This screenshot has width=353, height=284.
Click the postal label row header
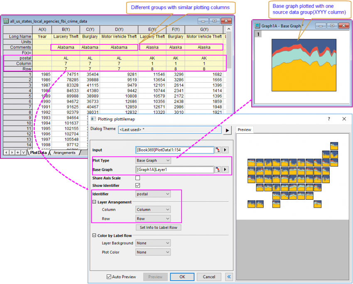[x=18, y=58]
